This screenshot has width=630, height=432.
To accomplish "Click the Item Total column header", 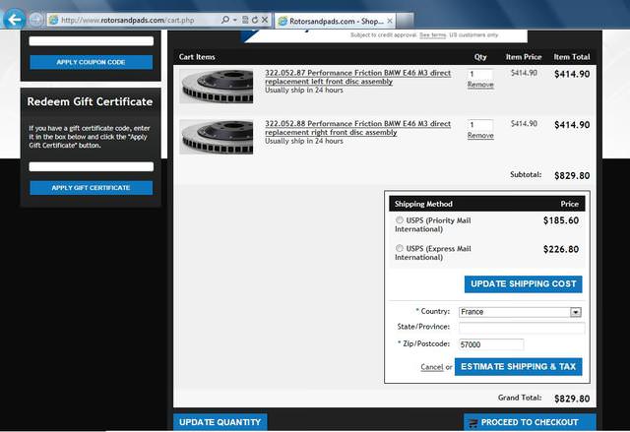I will 572,57.
